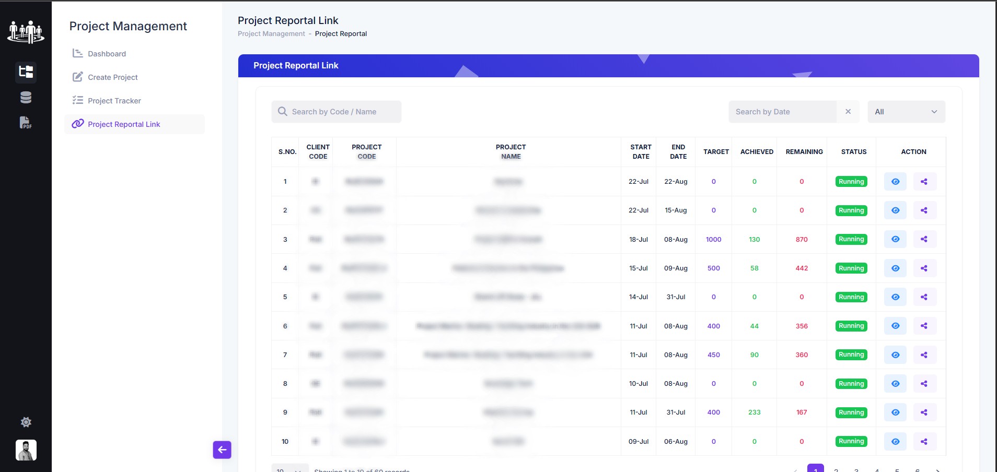This screenshot has width=997, height=472.
Task: Click Project Management breadcrumb link
Action: point(271,34)
